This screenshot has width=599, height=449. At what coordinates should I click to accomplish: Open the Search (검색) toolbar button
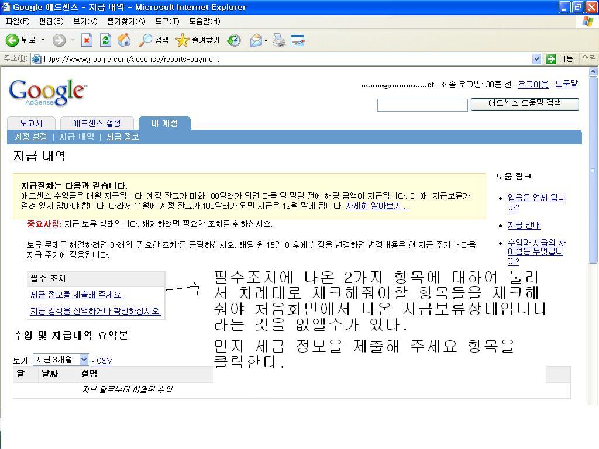(x=154, y=40)
